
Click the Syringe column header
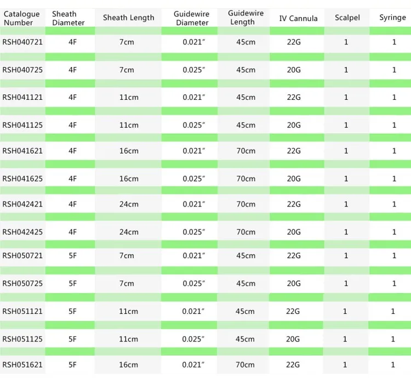(x=392, y=18)
